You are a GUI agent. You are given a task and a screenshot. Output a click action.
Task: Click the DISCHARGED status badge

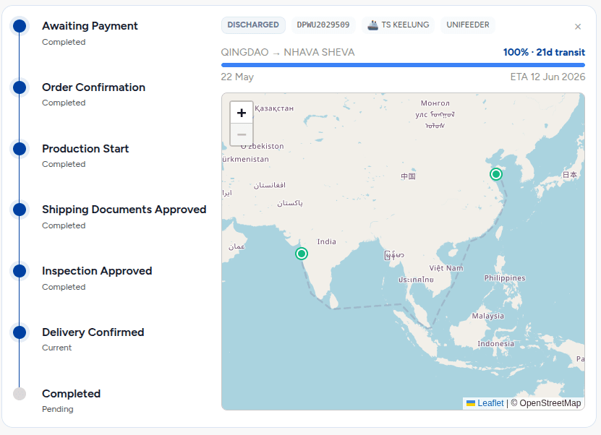(253, 25)
